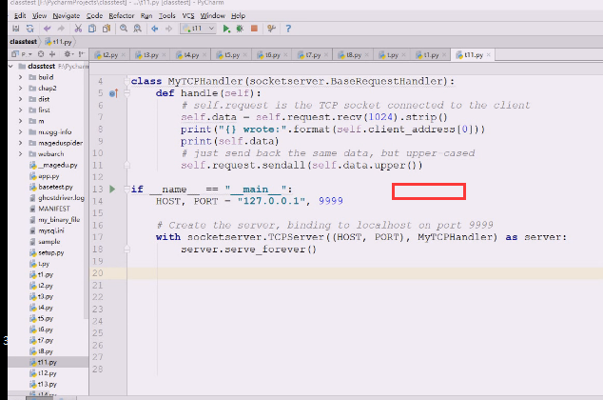Click the Redo arrow icon
The image size is (603, 400).
(x=61, y=29)
